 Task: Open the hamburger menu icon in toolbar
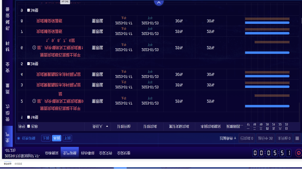coord(297,138)
